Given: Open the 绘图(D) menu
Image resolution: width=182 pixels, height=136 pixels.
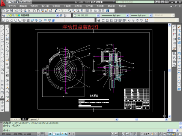Looking at the screenshot, I should [78, 6].
